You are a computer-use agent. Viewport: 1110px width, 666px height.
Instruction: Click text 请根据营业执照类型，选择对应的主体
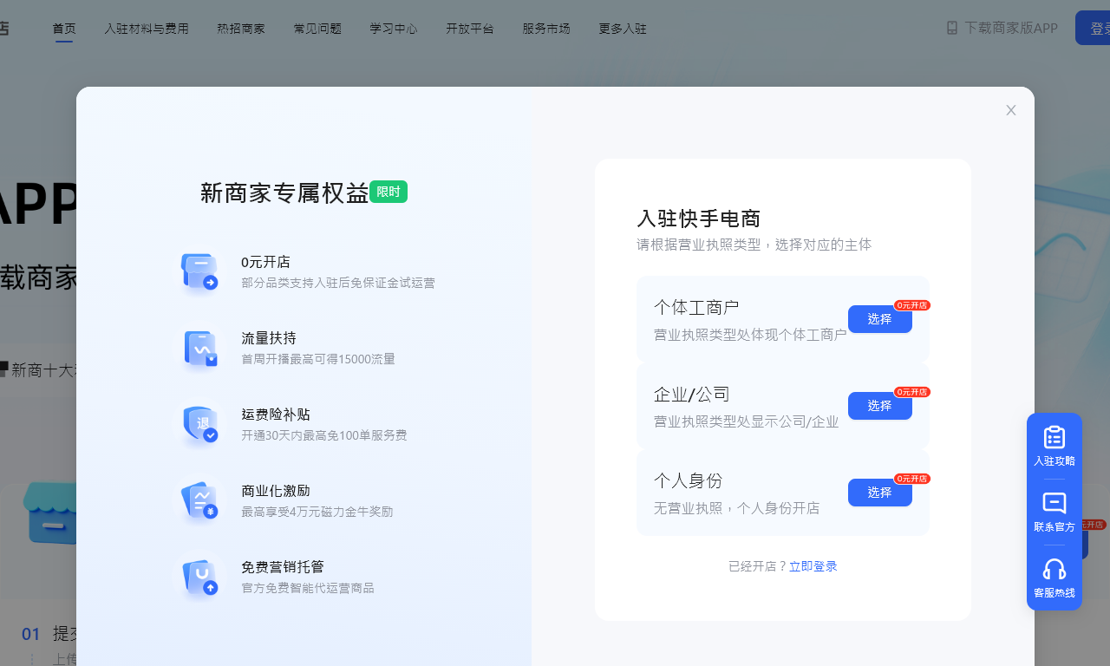click(x=754, y=245)
